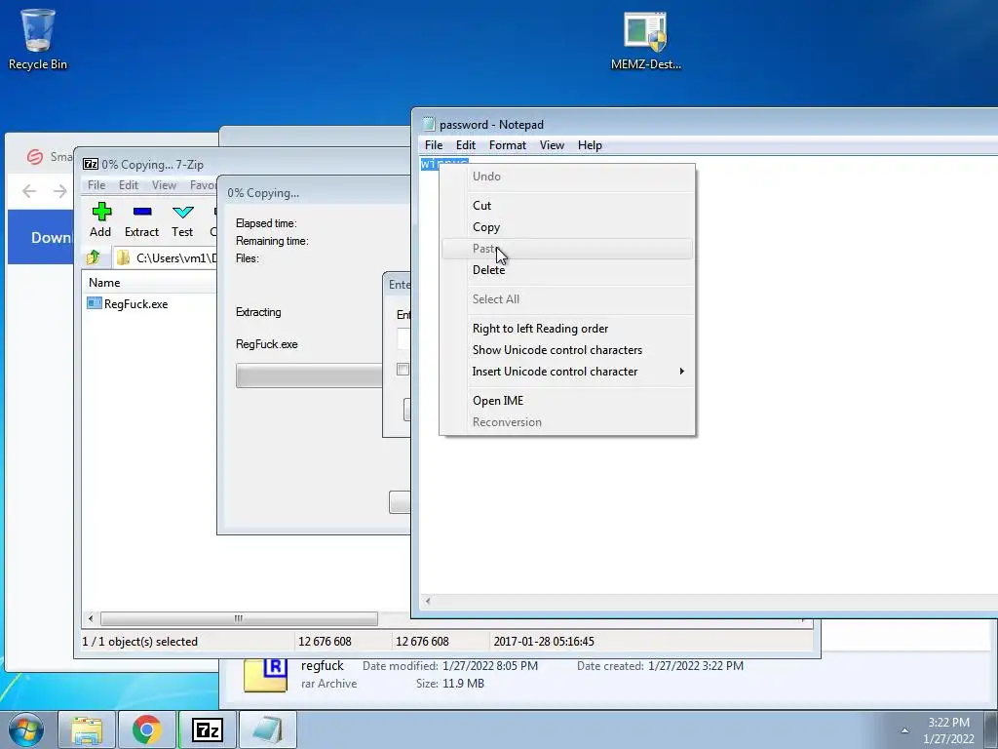Open Notepad File menu
Screen dimensions: 998x749
[434, 145]
